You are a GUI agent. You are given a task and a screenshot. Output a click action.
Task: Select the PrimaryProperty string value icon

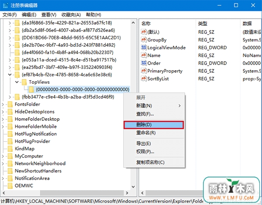pyautogui.click(x=144, y=71)
